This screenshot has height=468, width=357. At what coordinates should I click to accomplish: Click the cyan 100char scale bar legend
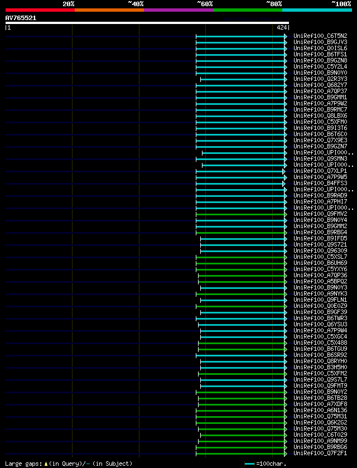pyautogui.click(x=249, y=464)
